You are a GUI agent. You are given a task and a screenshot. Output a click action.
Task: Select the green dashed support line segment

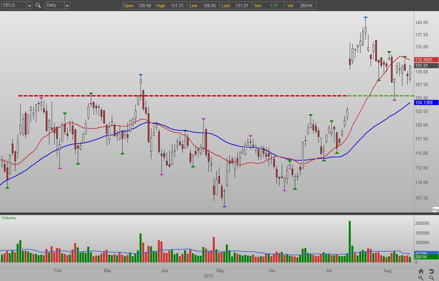pos(380,96)
